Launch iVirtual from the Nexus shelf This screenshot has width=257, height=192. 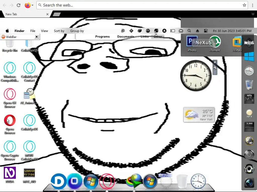[237, 43]
